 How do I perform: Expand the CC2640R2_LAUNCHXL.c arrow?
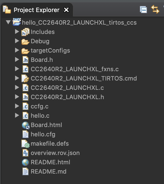17,88
